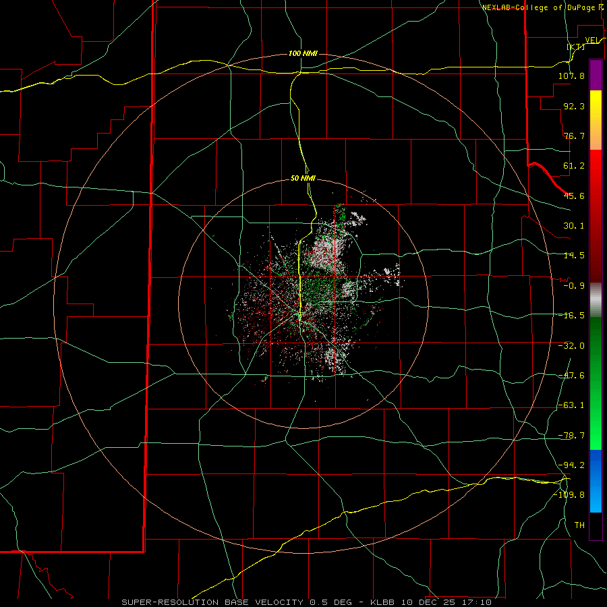Pick the blue segment of the color bar
Image resolution: width=607 pixels, height=607 pixels.
point(596,481)
